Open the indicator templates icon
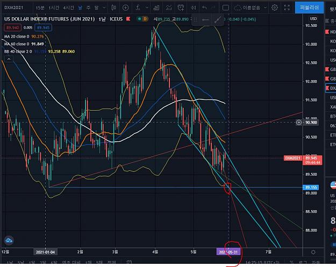 point(169,8)
